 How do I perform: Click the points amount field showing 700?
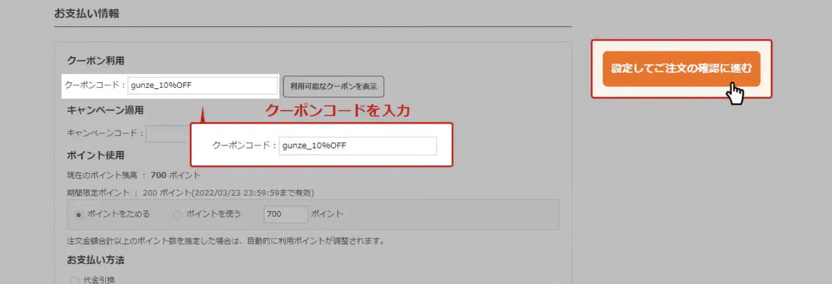(x=285, y=214)
